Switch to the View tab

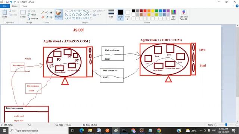[25, 6]
